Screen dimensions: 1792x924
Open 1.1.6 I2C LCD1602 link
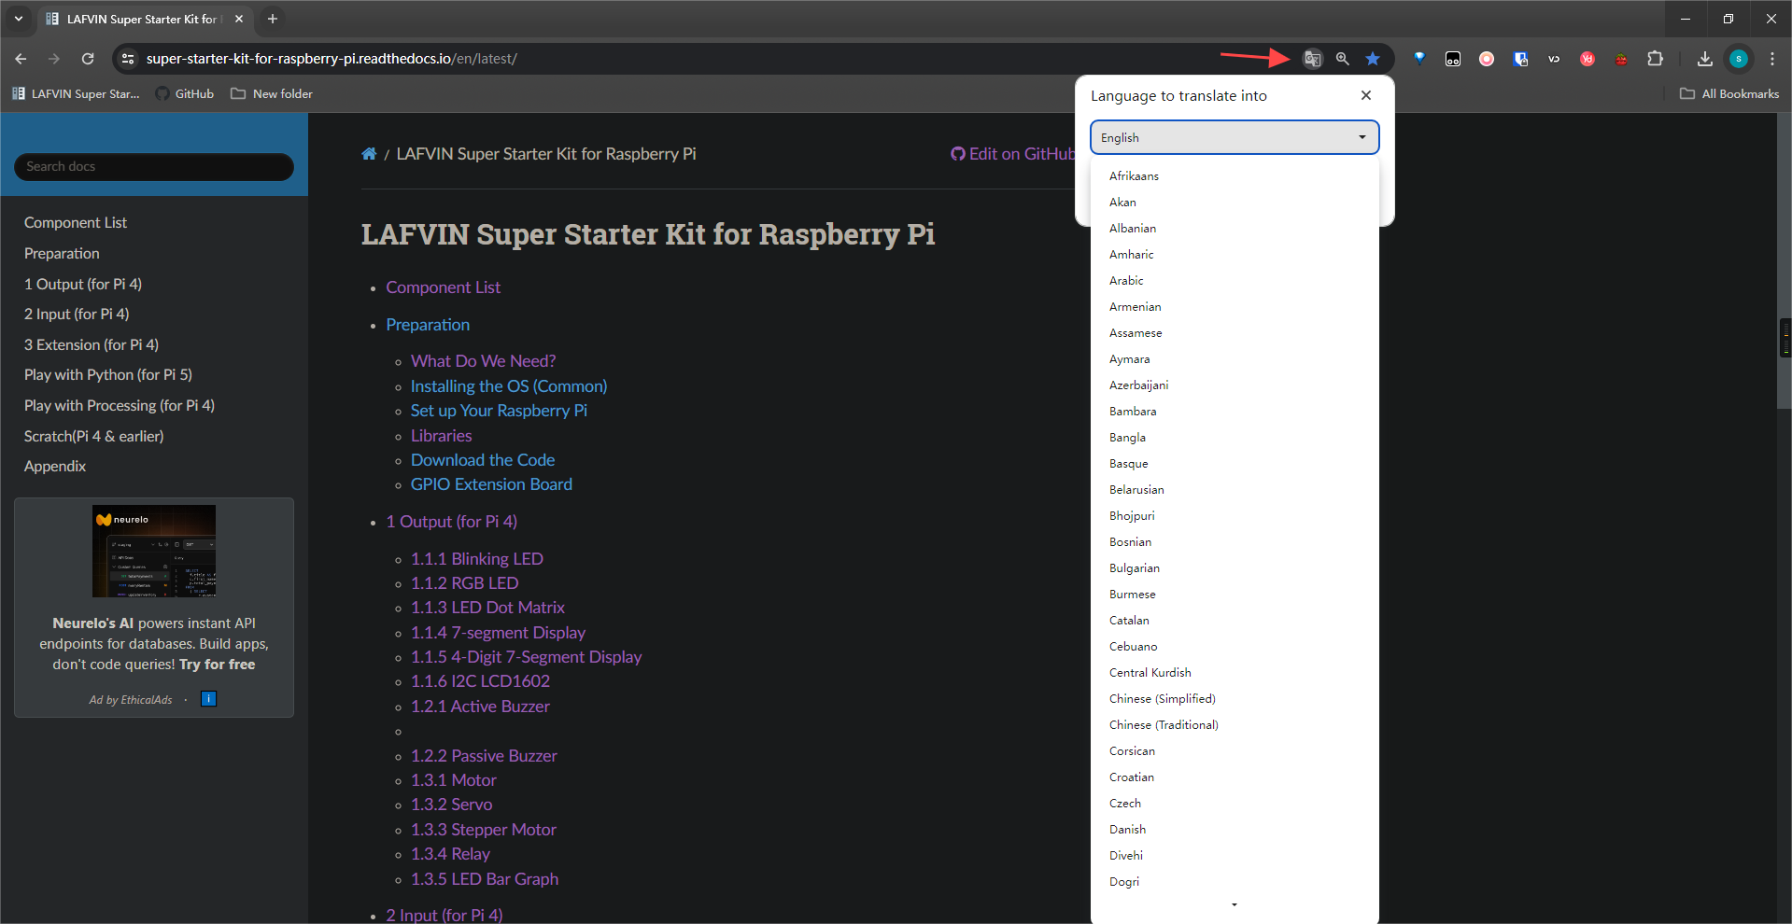(480, 681)
